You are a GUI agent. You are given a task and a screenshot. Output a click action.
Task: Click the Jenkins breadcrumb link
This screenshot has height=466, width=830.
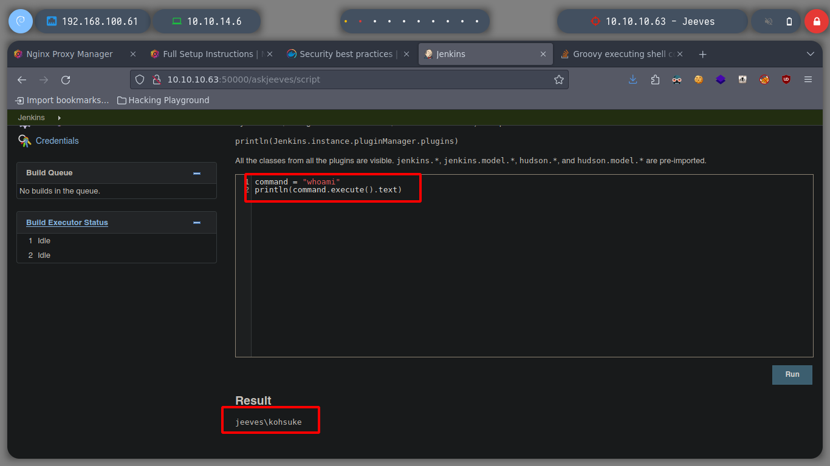(x=32, y=118)
